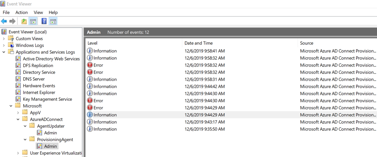The height and width of the screenshot is (157, 377).
Task: Select the Active Directory Web Services log
Action: tap(51, 59)
